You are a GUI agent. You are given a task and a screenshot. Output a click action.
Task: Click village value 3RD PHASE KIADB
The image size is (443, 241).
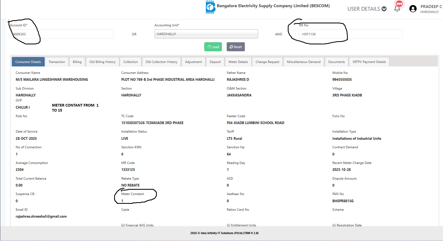[347, 95]
